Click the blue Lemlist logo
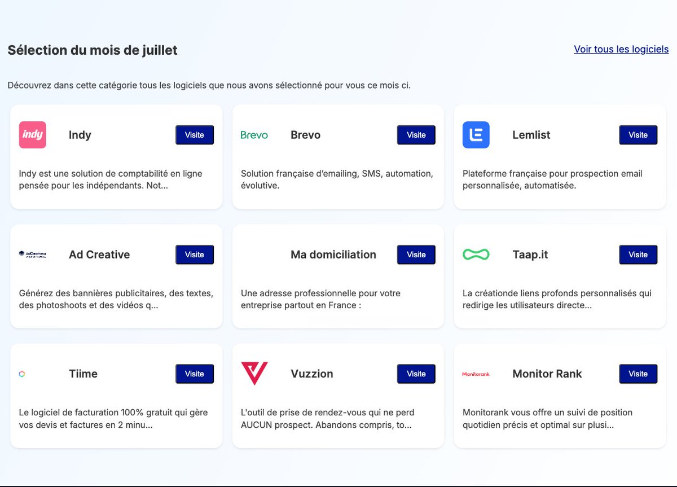The width and height of the screenshot is (677, 487). tap(476, 135)
